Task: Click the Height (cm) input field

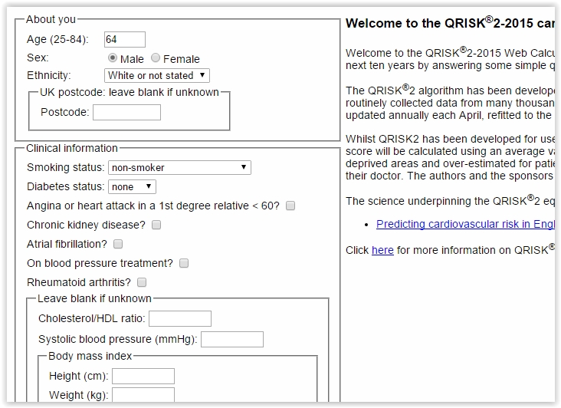Action: click(143, 376)
